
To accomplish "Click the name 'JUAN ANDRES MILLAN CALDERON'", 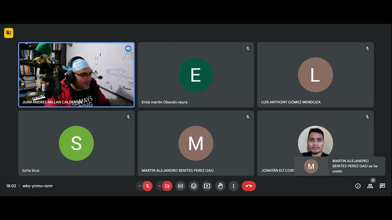I will pyautogui.click(x=52, y=102).
